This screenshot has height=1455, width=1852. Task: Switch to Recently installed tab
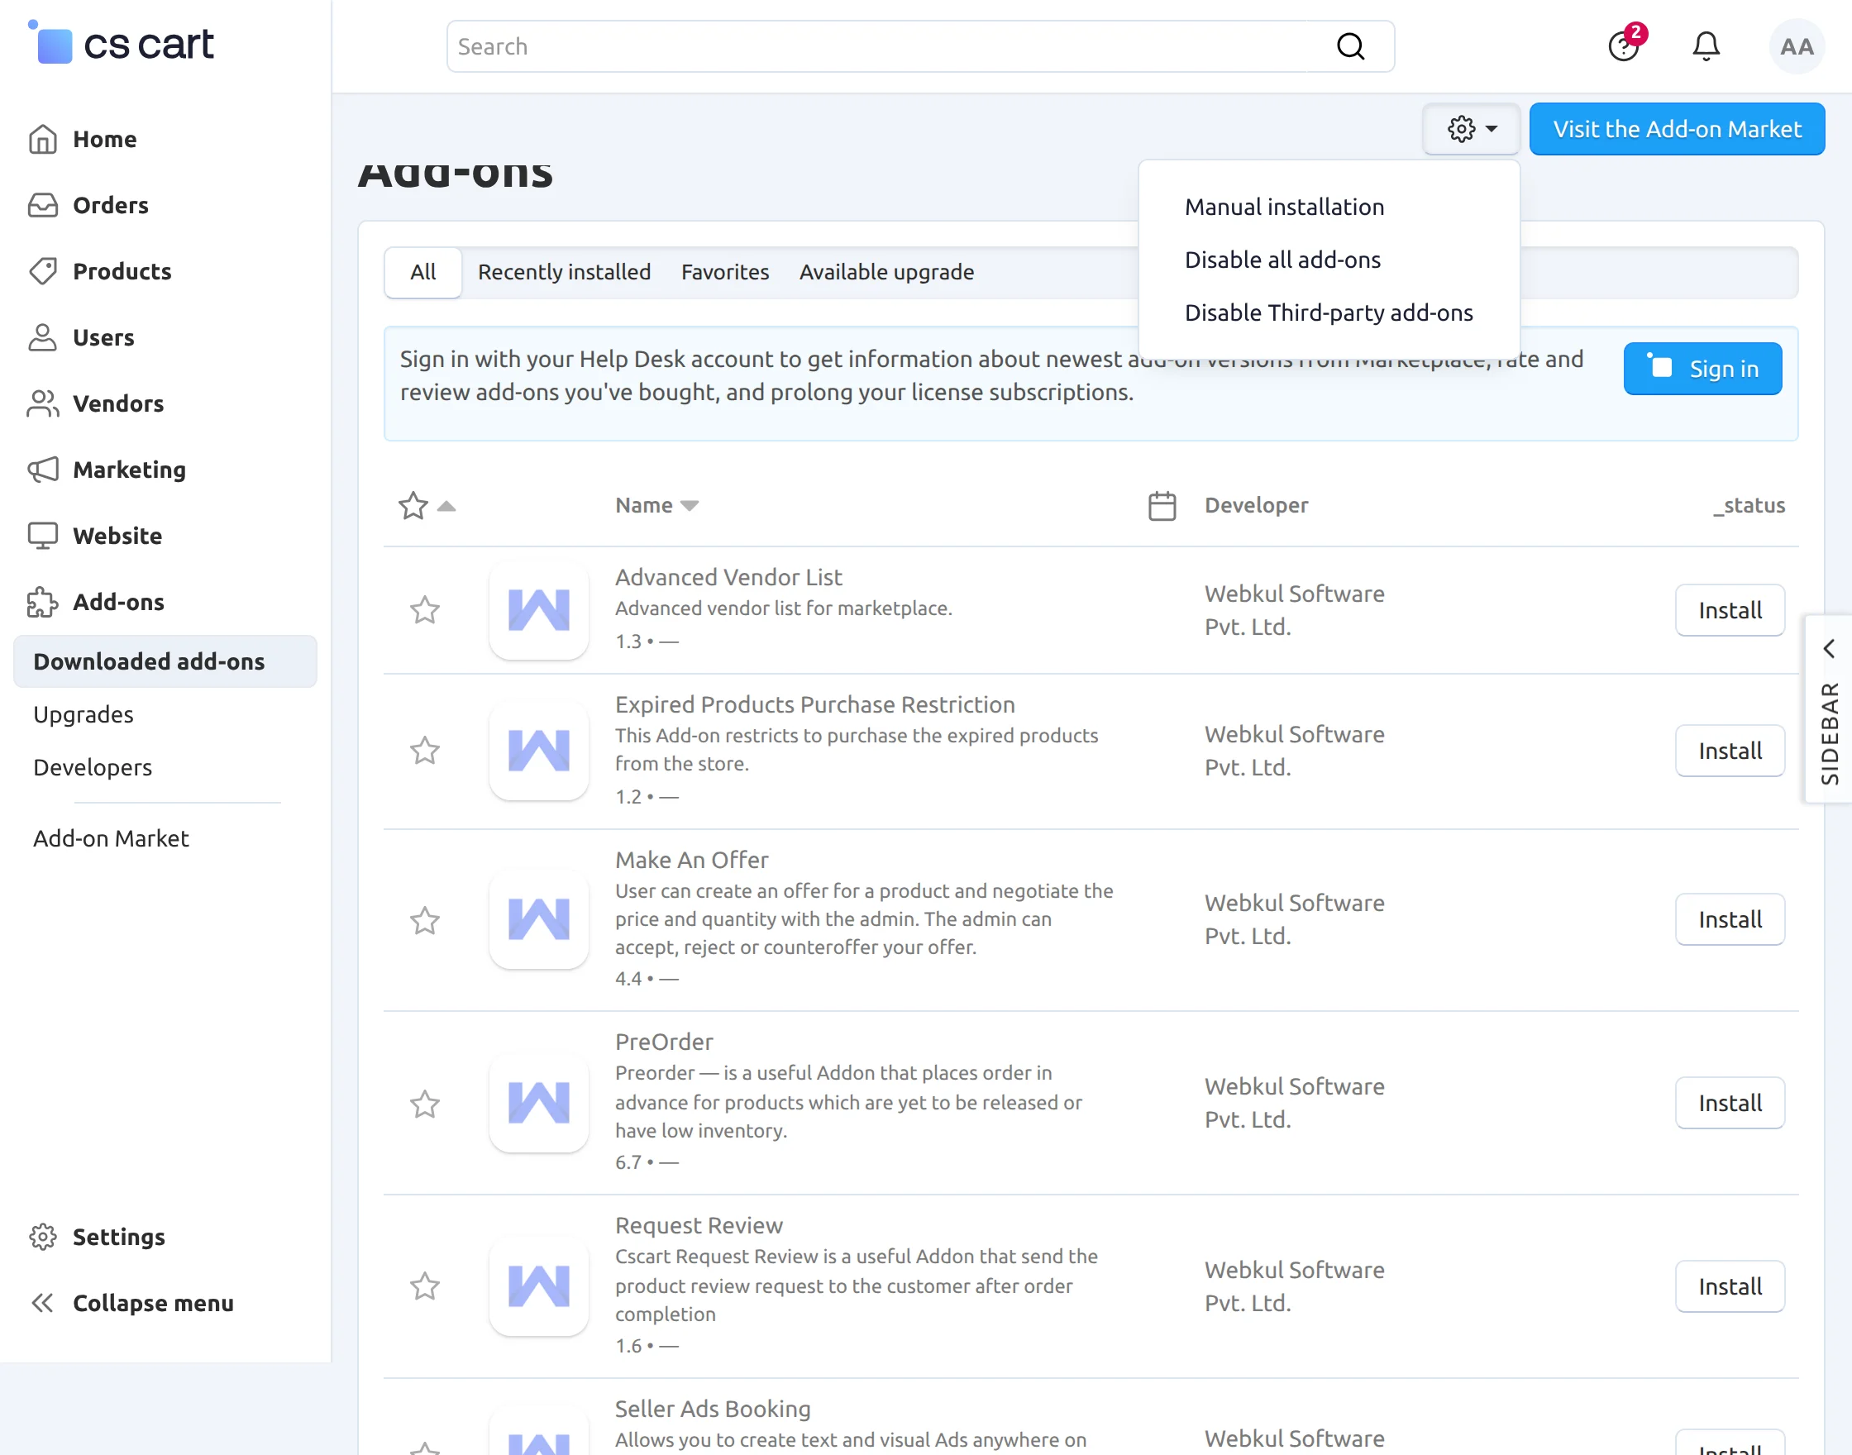[564, 272]
